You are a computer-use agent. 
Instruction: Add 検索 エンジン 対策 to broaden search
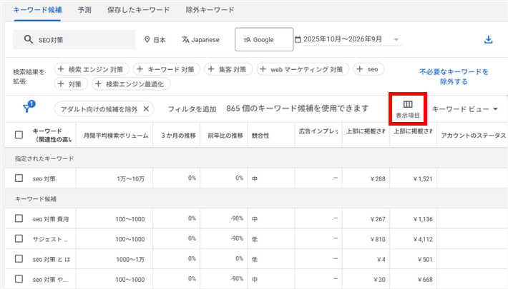[92, 69]
